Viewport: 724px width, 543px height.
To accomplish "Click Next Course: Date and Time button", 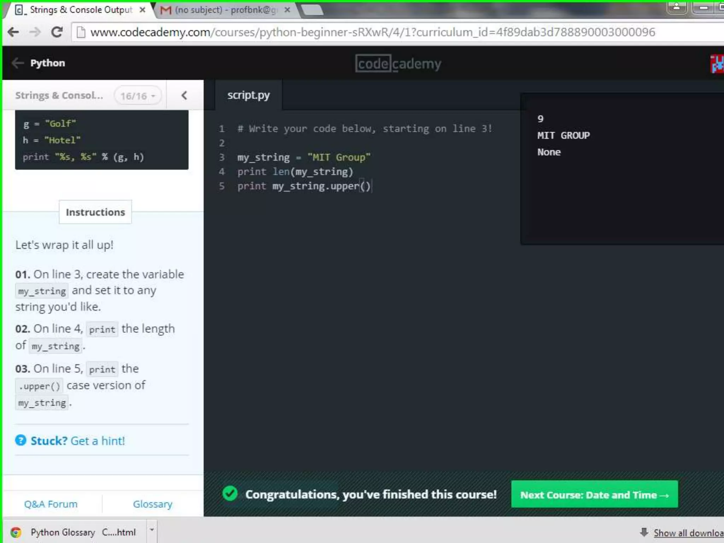I will click(594, 494).
